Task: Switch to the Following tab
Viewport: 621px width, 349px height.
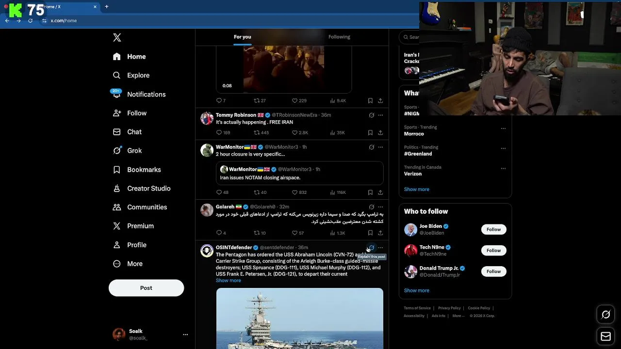Action: coord(339,37)
